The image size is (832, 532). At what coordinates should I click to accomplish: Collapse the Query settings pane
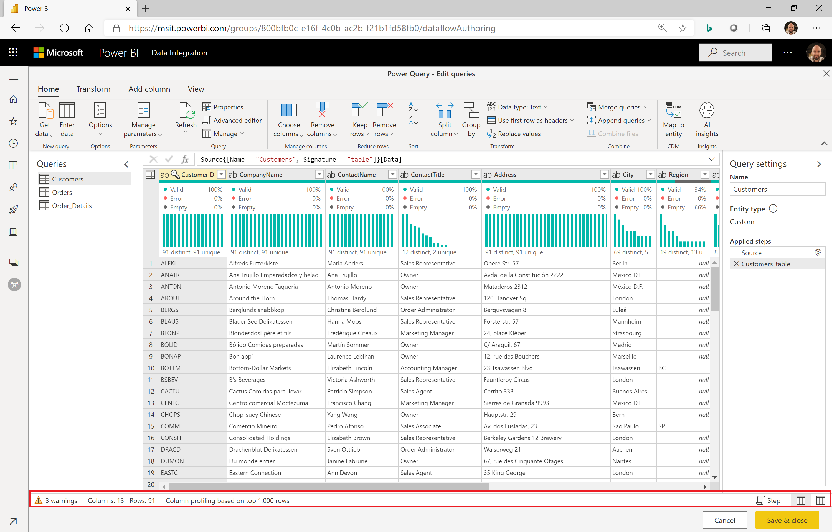pyautogui.click(x=818, y=164)
